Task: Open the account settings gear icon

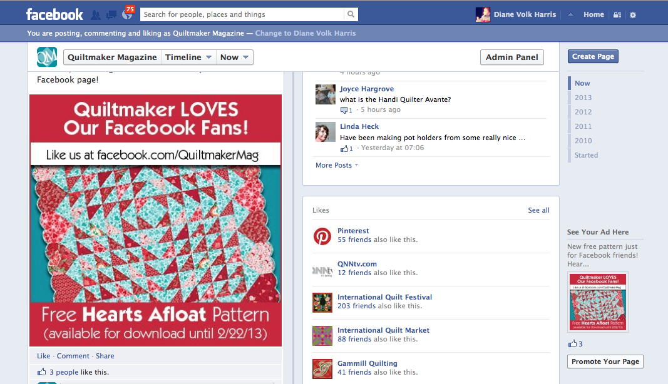Action: pos(633,15)
